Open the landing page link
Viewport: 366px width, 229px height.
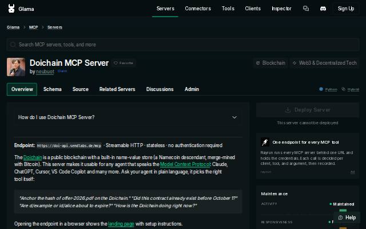coord(121,224)
